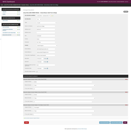Open the User education candidate dropdown
Viewport: 131px width, 131px height.
point(43,16)
